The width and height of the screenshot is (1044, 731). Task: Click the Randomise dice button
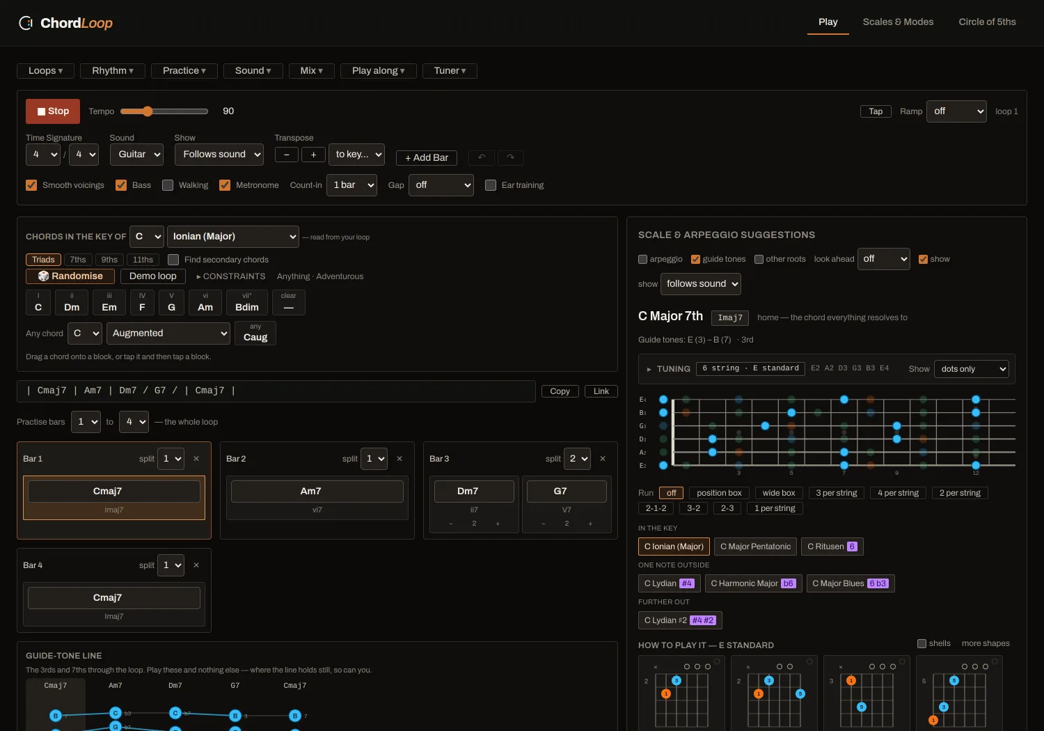[x=70, y=276]
